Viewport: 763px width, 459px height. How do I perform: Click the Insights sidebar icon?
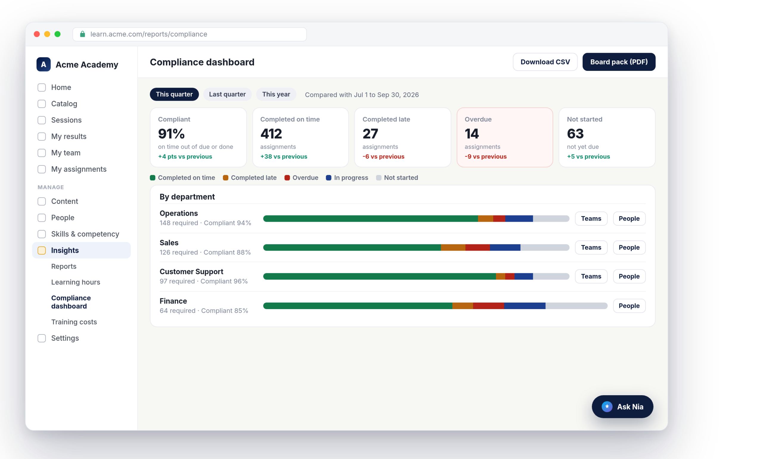click(42, 250)
